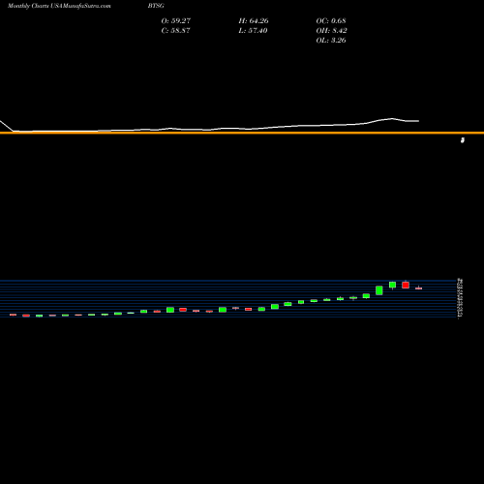This screenshot has height=484, width=484.
Task: Select the OC: 0.68 readout
Action: click(x=331, y=20)
